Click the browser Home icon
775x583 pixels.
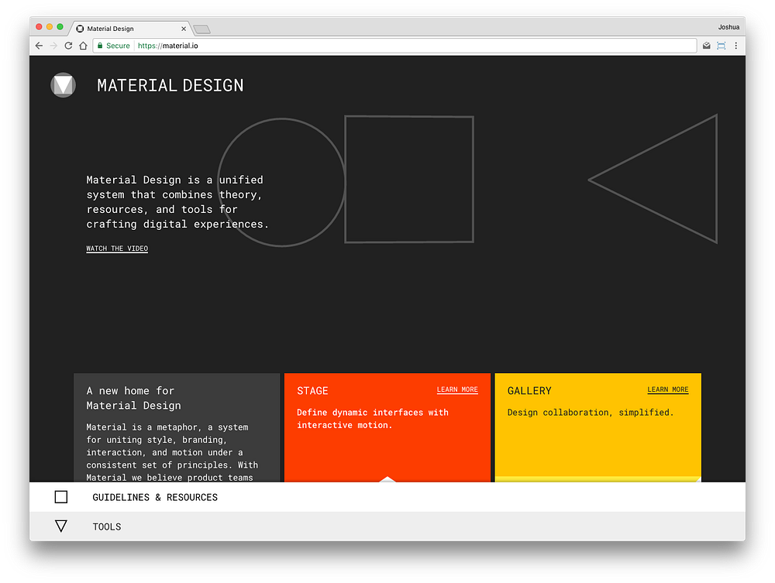(x=83, y=45)
